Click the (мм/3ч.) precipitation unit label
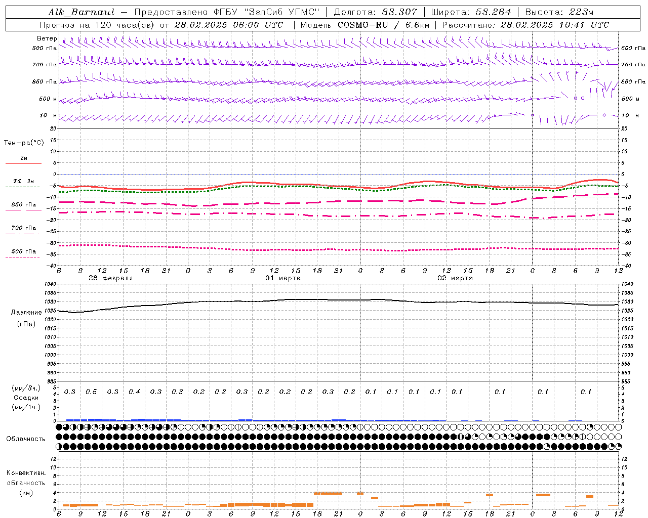The width and height of the screenshot is (648, 518). coord(26,388)
